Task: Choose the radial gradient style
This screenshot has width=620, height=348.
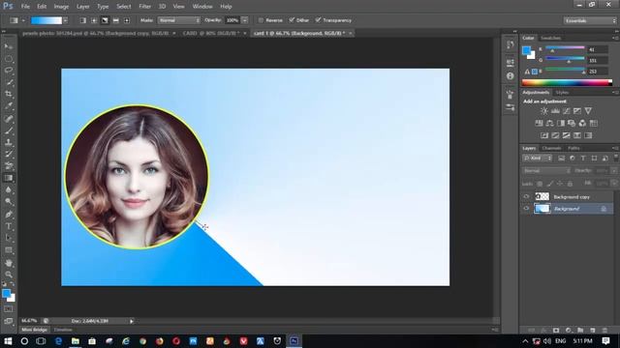Action: pyautogui.click(x=94, y=20)
